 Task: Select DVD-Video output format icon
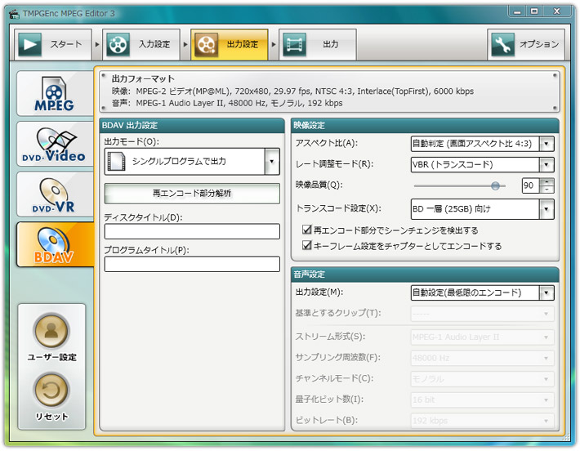(x=55, y=144)
